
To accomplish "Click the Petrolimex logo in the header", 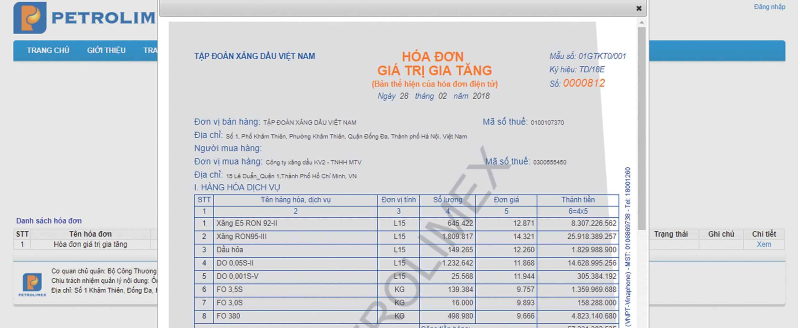I will tap(84, 17).
